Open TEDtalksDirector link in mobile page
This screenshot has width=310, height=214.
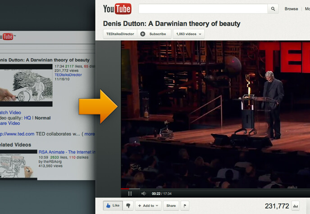68,75
